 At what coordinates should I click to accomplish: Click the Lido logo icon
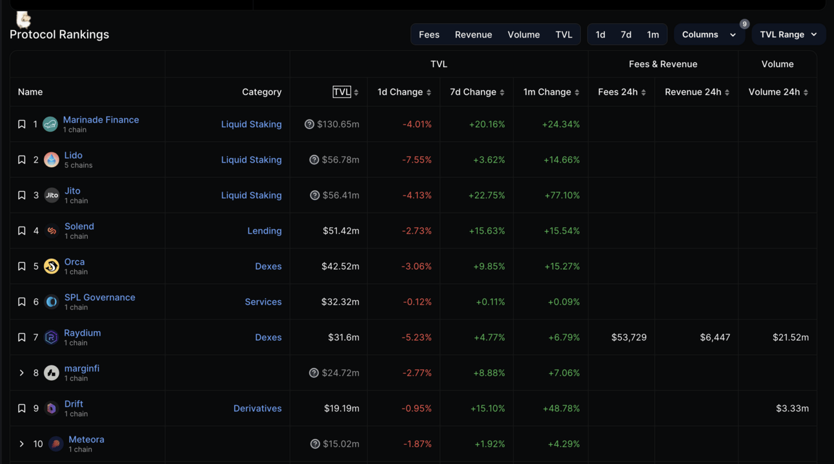pyautogui.click(x=51, y=159)
